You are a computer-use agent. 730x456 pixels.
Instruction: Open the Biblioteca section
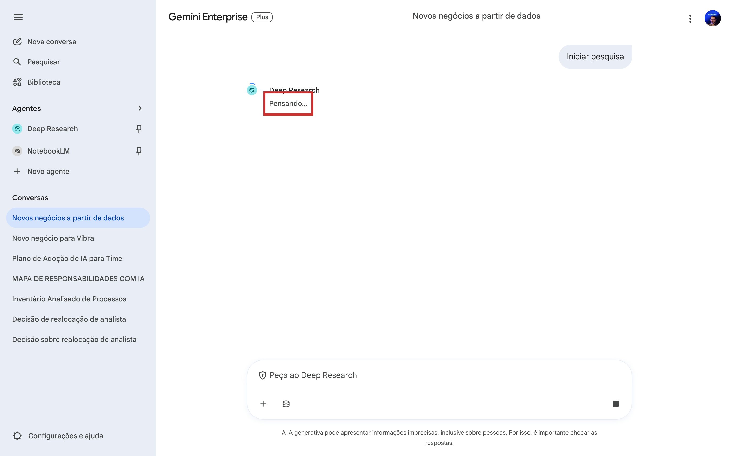(x=36, y=82)
